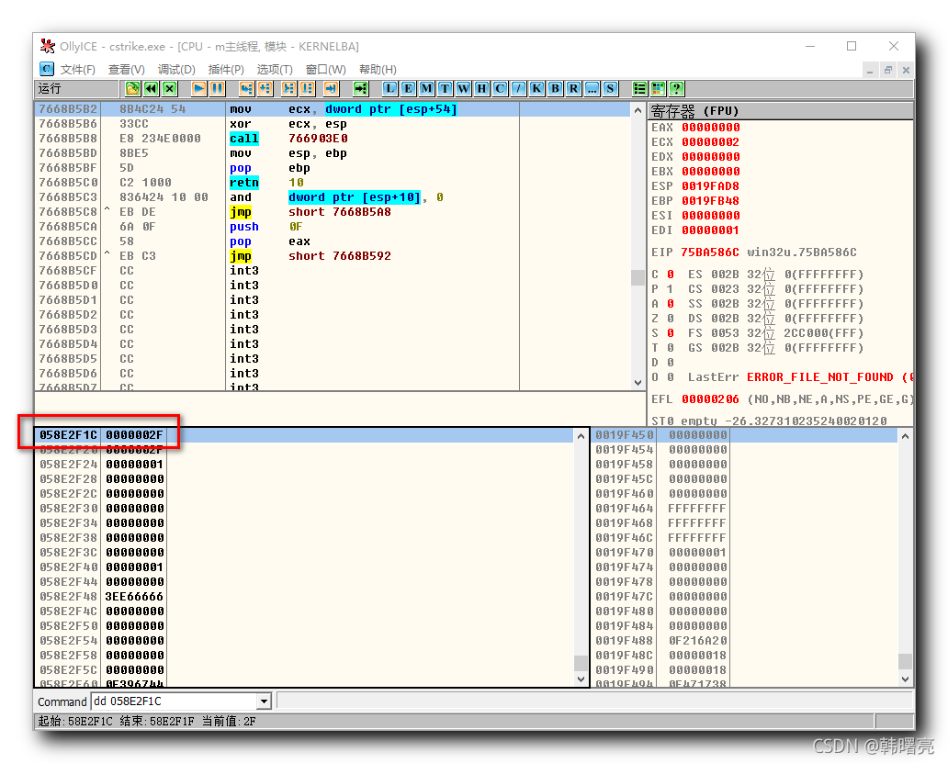Open Breakpoints window with B icon
The width and height of the screenshot is (948, 763).
coord(555,89)
